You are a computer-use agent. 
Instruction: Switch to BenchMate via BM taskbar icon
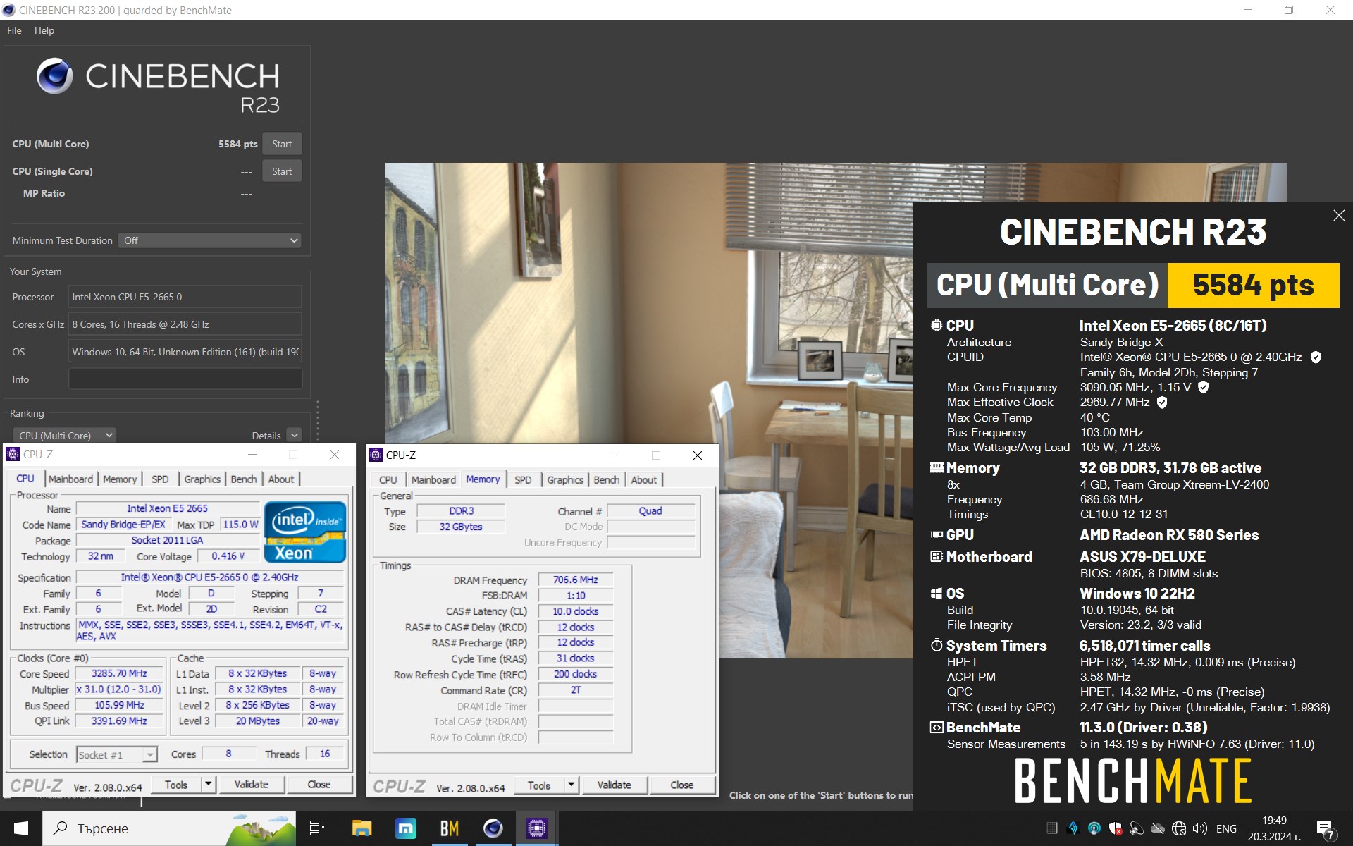[x=449, y=828]
